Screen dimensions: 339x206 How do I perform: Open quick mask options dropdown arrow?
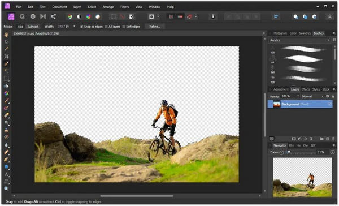click(x=158, y=16)
